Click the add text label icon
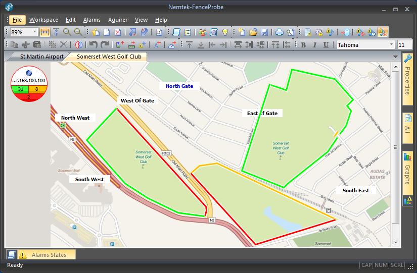The width and height of the screenshot is (417, 273). pos(157,45)
